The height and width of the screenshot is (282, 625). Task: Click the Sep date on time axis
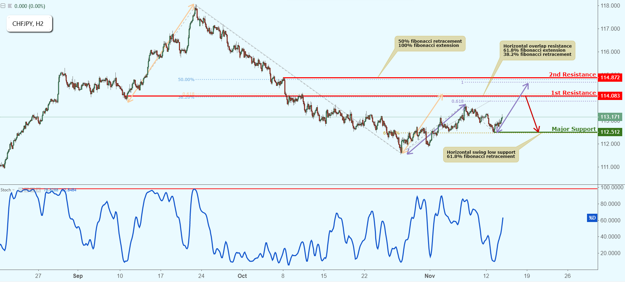click(78, 276)
